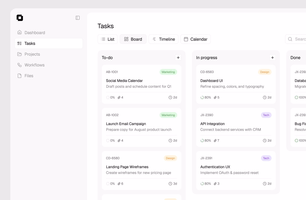Click 0% progress ring on Launch Email Campaign

click(108, 141)
